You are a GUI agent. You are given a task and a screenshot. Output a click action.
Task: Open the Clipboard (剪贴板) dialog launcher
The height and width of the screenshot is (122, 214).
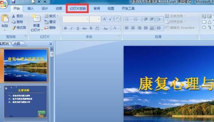point(26,36)
